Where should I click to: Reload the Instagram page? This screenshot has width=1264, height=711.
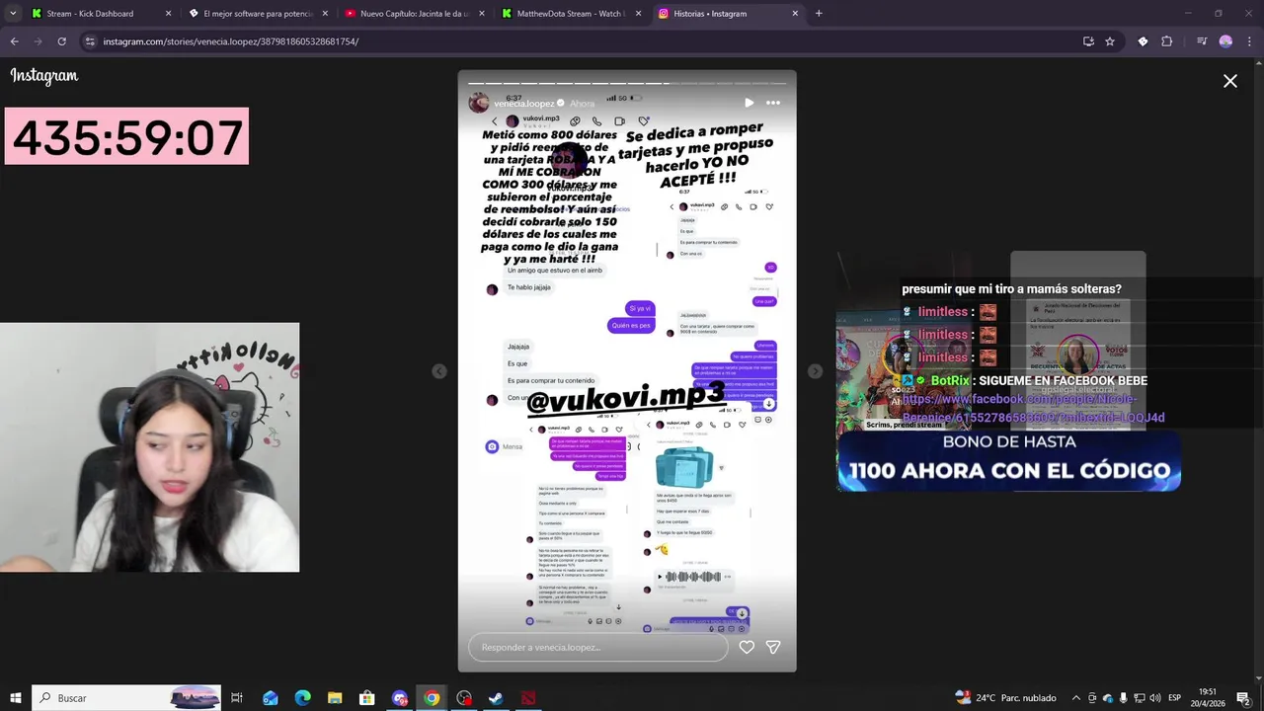click(61, 41)
